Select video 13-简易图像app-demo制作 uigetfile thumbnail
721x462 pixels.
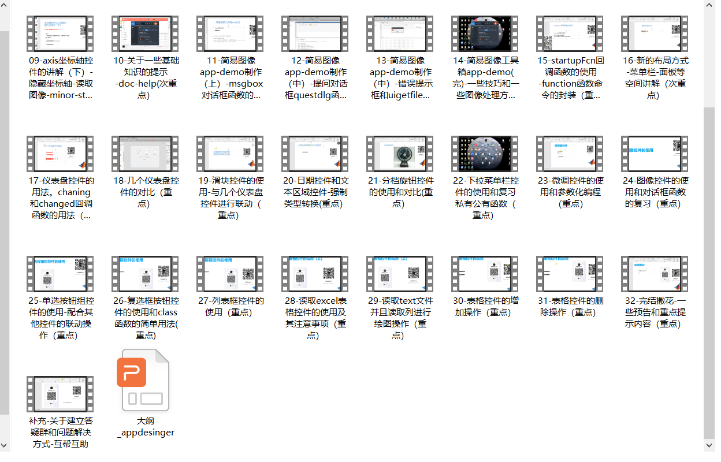400,33
